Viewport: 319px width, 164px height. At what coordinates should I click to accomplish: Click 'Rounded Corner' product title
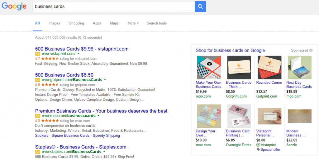pos(269,82)
